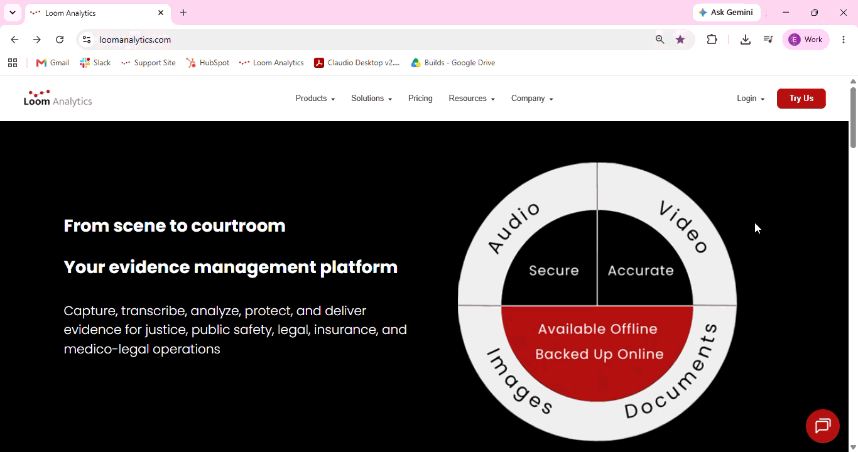Click 'Your evidence management platform' heading
Image resolution: width=858 pixels, height=452 pixels.
point(231,267)
